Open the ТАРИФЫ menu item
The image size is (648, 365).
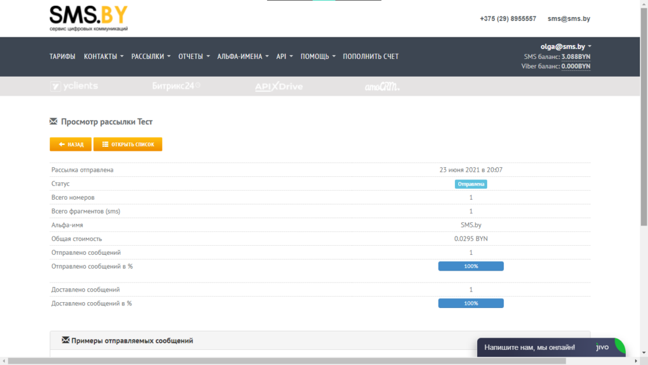[x=63, y=56]
